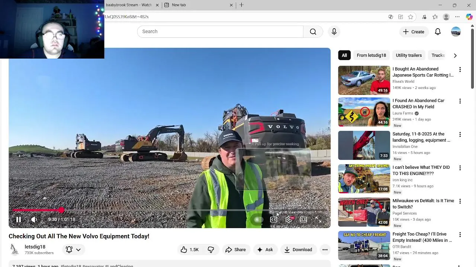Add this page to favorites with the star
Viewport: 476px width, 267px height.
411,17
